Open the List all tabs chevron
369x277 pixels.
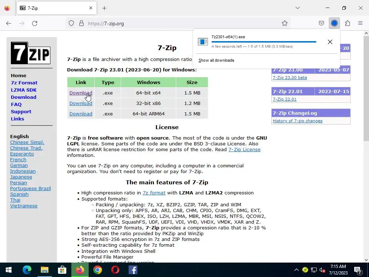(x=297, y=8)
